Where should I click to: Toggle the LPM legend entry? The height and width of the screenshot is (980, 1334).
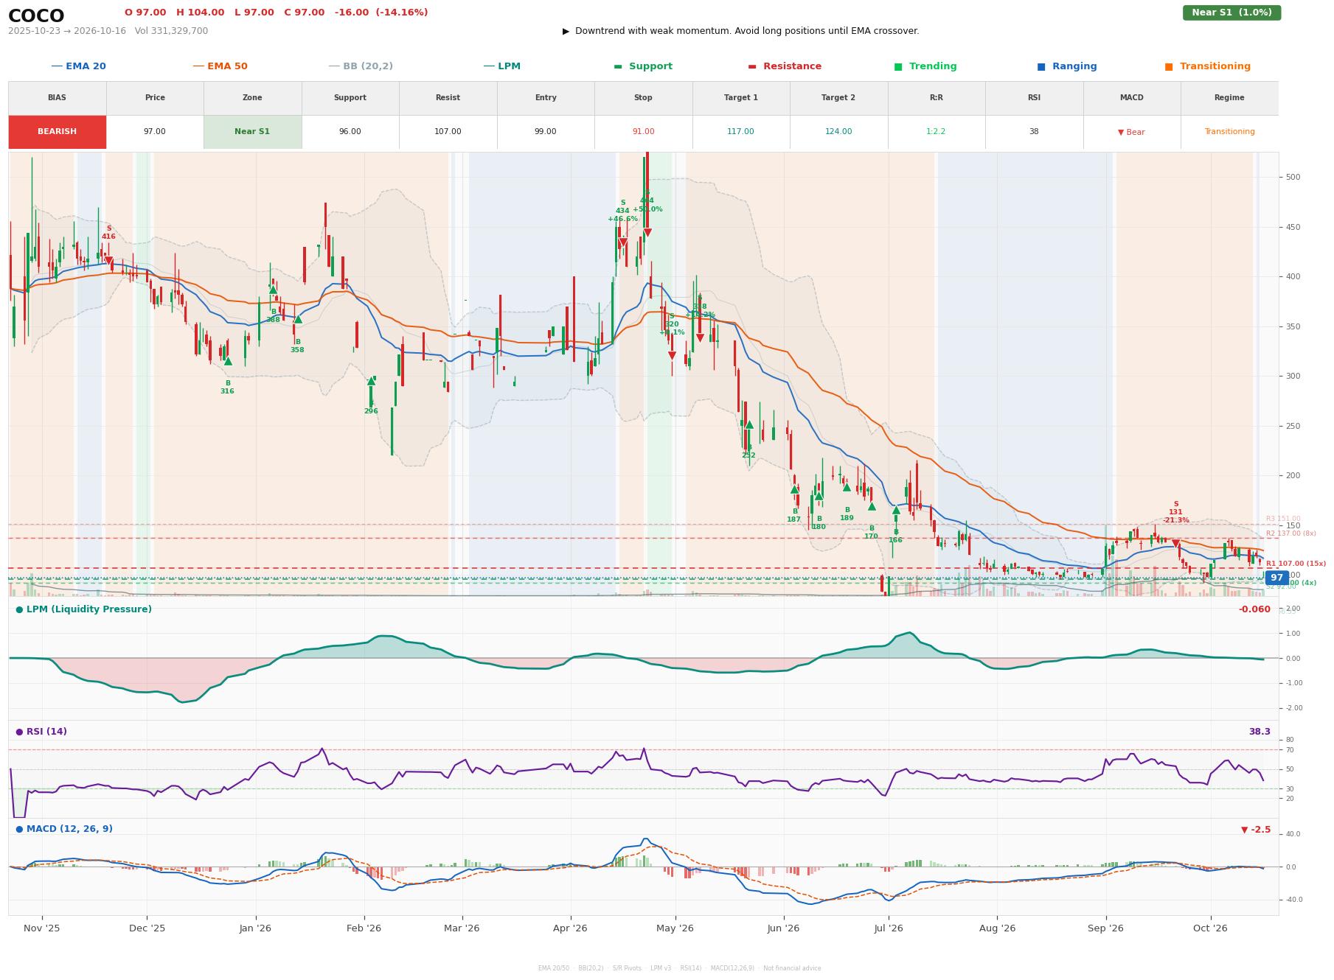coord(501,66)
